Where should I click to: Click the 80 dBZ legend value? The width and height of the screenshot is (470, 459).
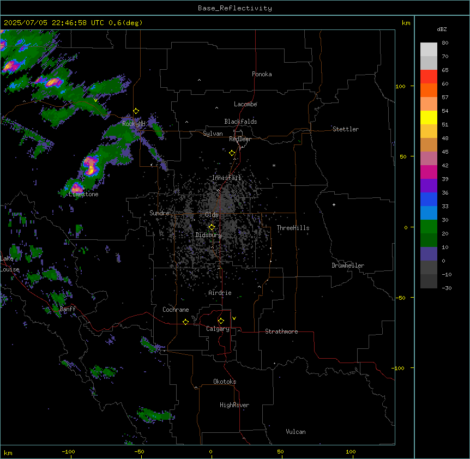click(445, 43)
